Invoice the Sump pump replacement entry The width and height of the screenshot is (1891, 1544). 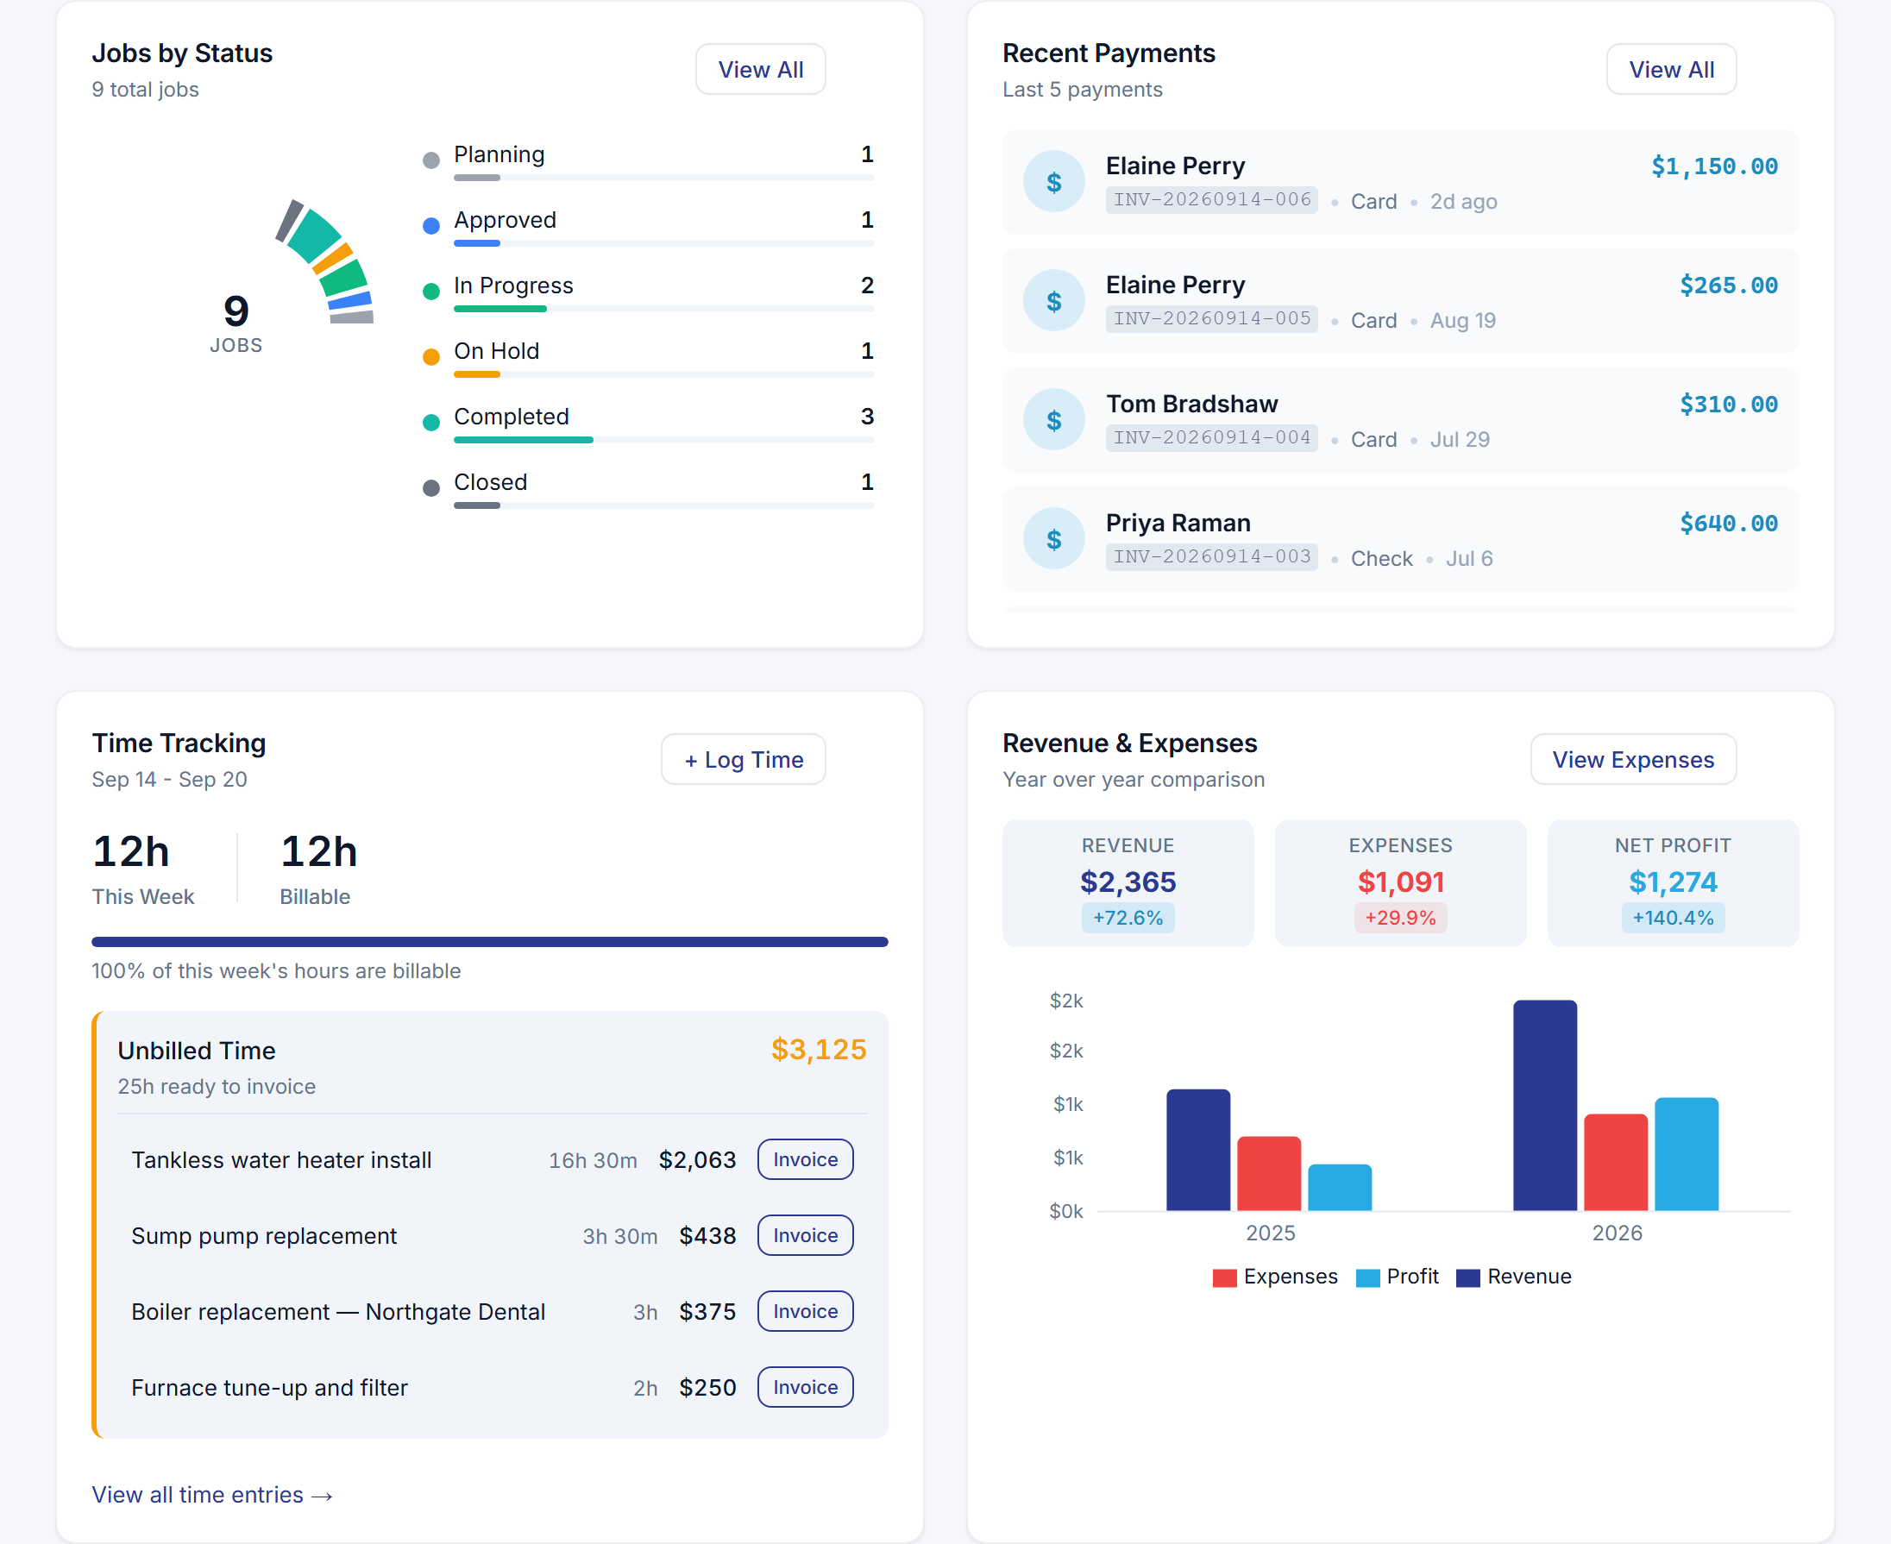coord(805,1235)
